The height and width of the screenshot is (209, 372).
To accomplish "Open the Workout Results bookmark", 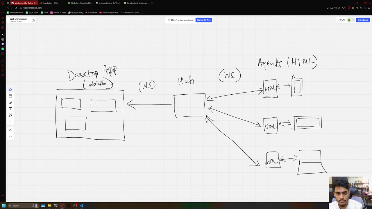I will pos(15,13).
